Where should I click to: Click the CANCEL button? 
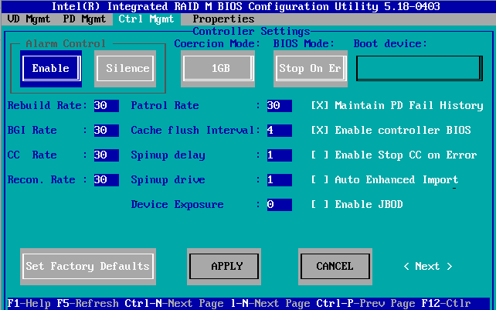click(335, 266)
